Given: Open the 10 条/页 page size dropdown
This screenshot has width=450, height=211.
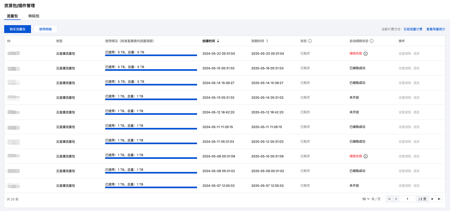Looking at the screenshot, I should (x=366, y=199).
